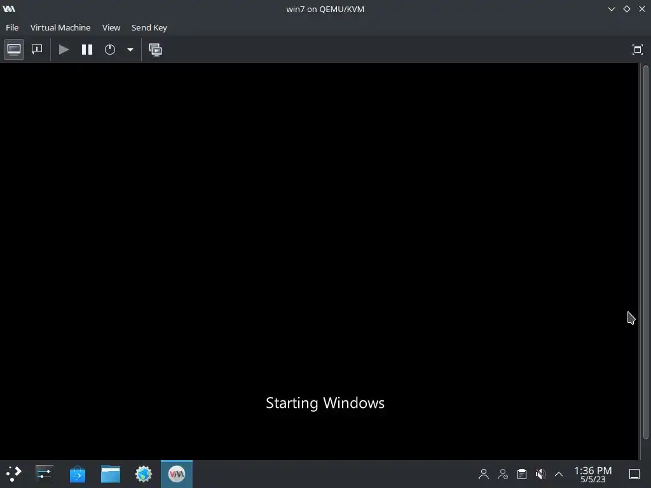Click the Show Desktop button

click(634, 474)
